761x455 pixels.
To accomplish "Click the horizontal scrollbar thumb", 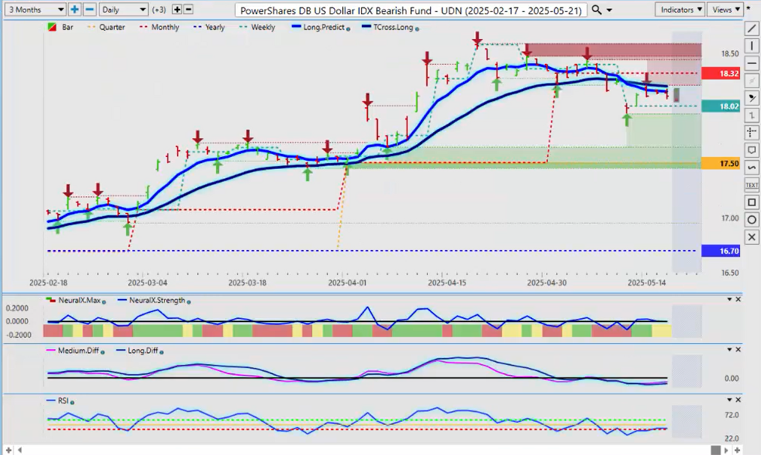I will pos(715,450).
